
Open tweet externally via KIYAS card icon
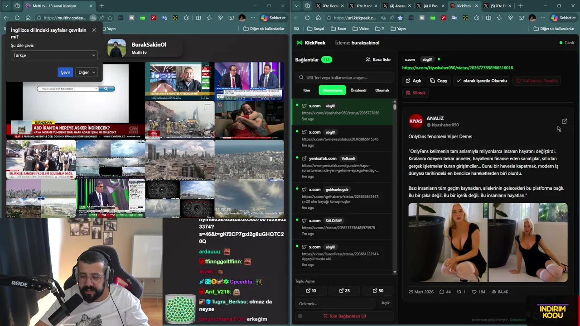(x=564, y=121)
